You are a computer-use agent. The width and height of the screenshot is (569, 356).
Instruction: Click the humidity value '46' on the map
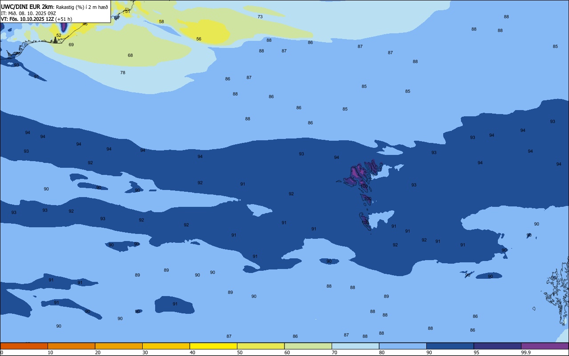tap(85, 24)
